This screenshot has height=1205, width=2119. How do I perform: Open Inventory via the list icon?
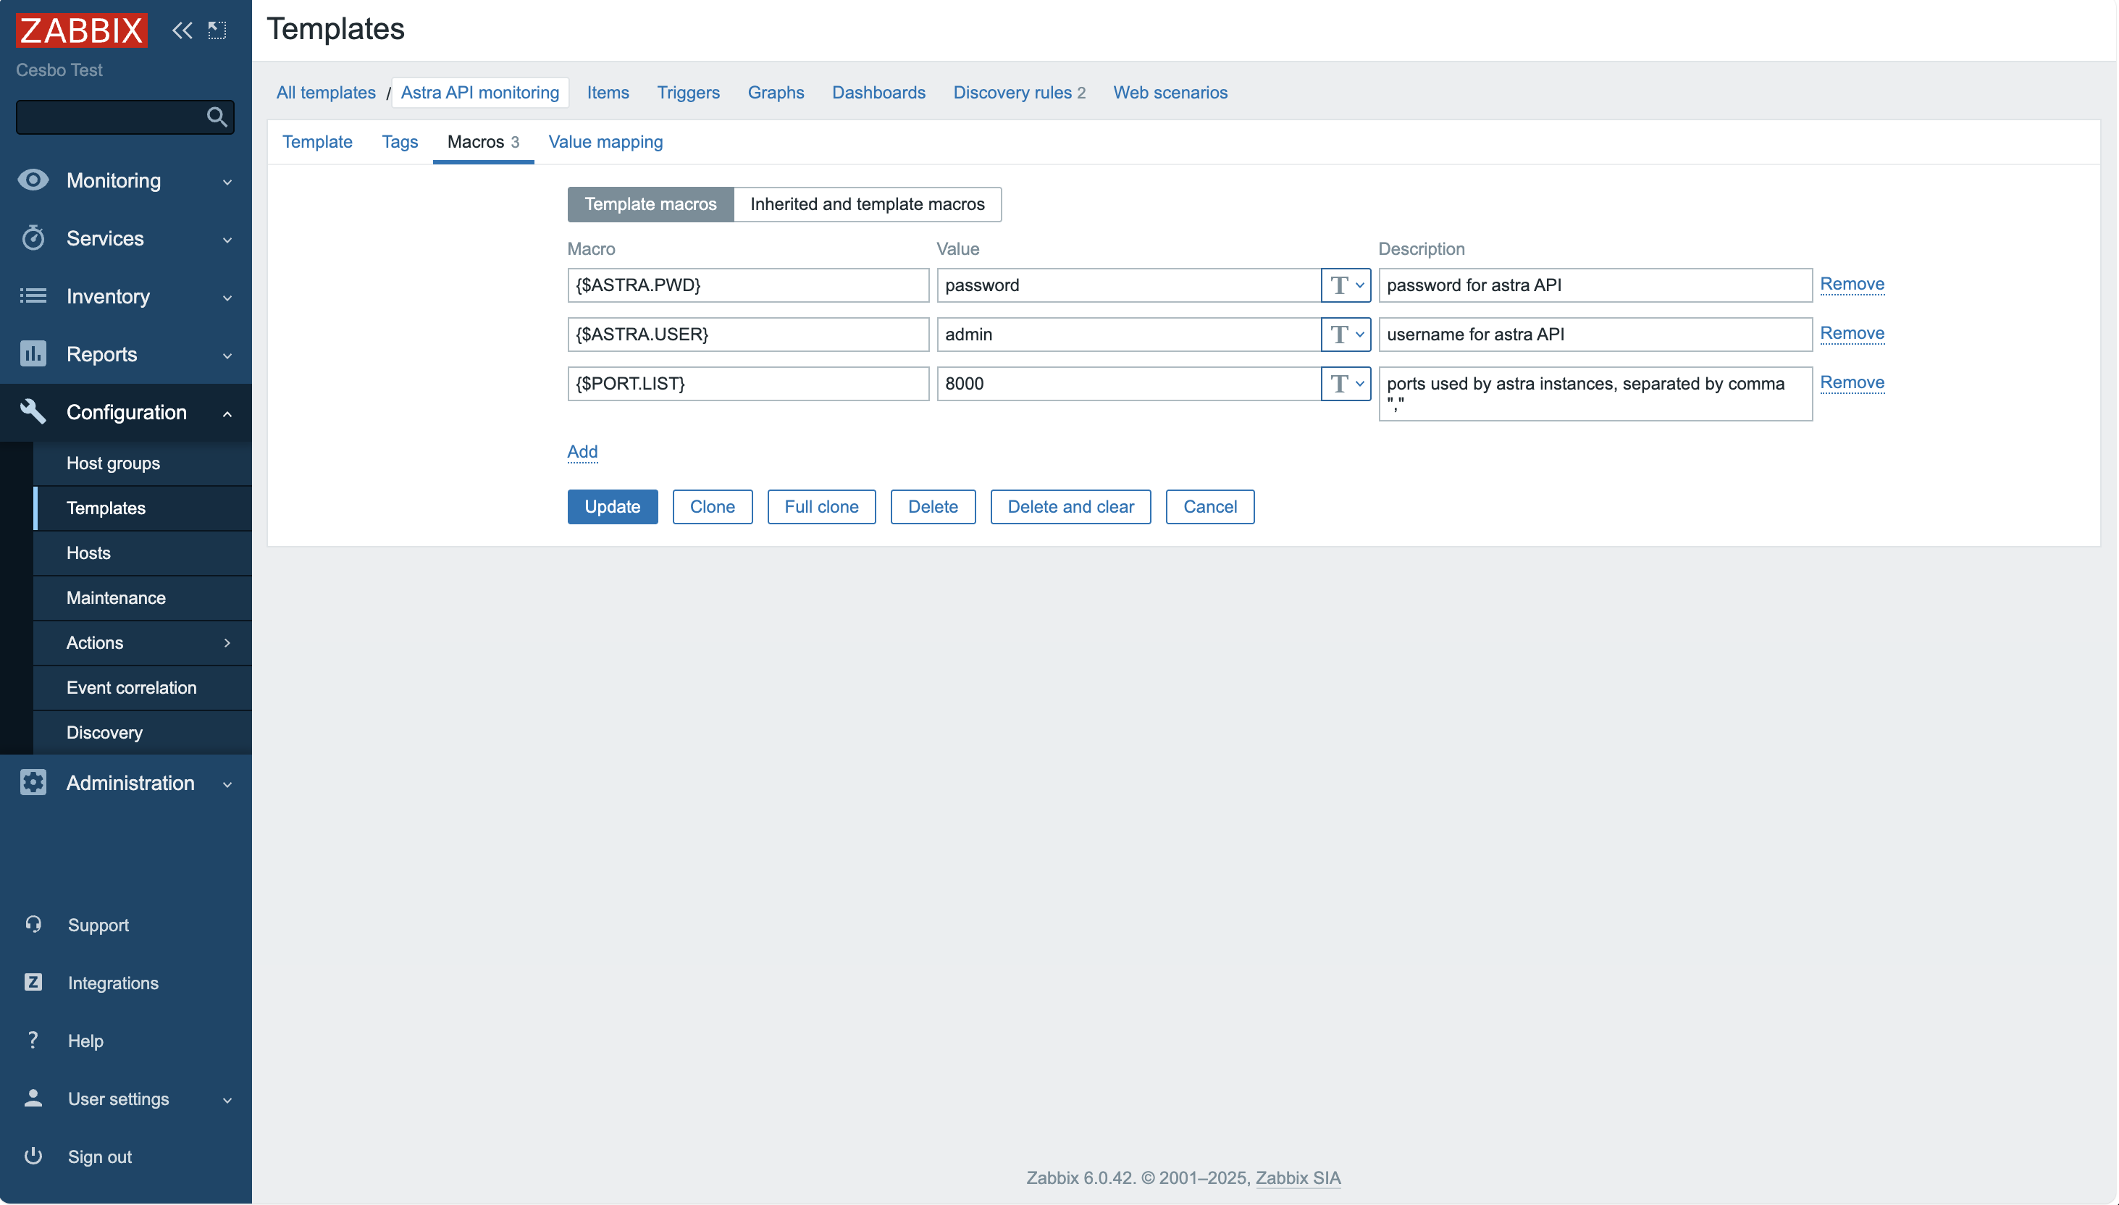pos(33,295)
